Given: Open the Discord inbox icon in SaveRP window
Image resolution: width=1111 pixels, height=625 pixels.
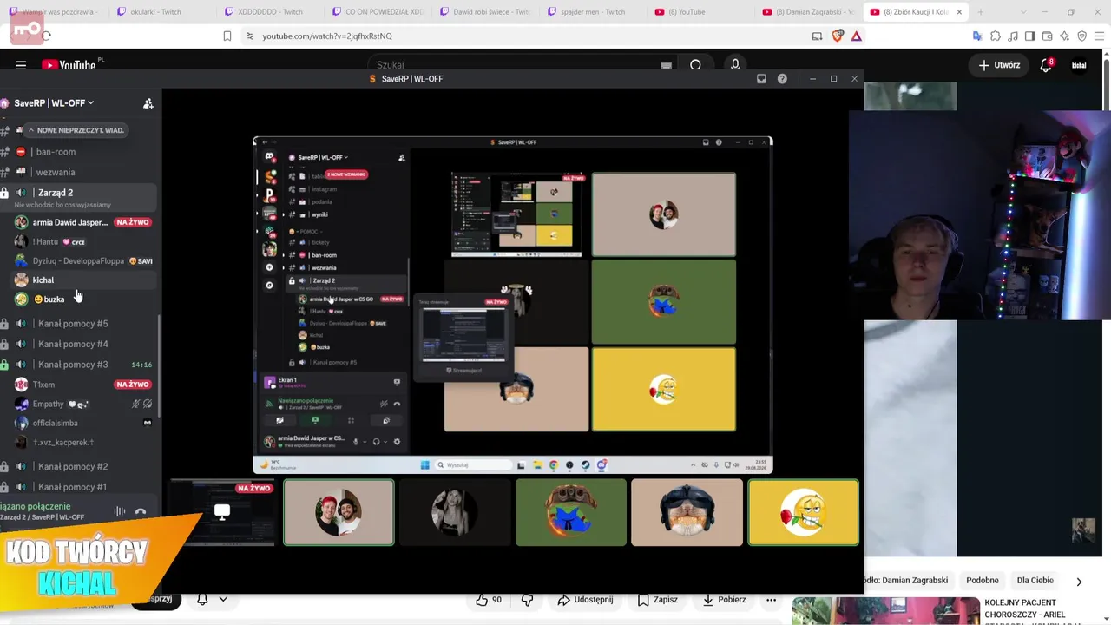Looking at the screenshot, I should pos(761,79).
